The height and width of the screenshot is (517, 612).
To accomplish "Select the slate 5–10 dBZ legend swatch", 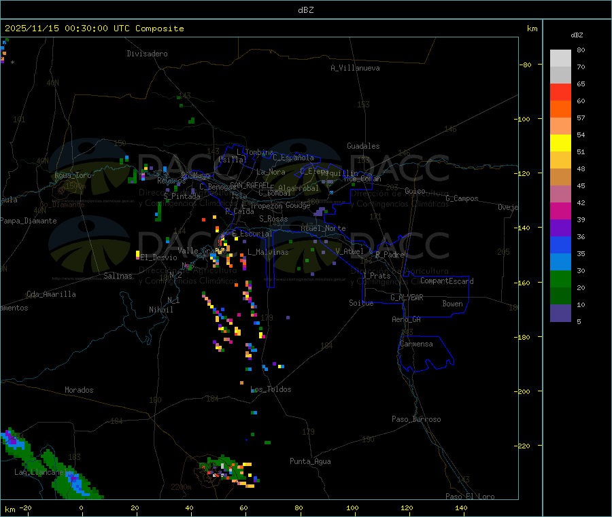I will pos(560,313).
